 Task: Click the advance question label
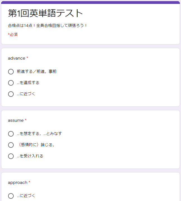click(16, 58)
